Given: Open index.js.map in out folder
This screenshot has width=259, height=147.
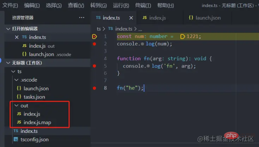Looking at the screenshot, I should (47, 122).
